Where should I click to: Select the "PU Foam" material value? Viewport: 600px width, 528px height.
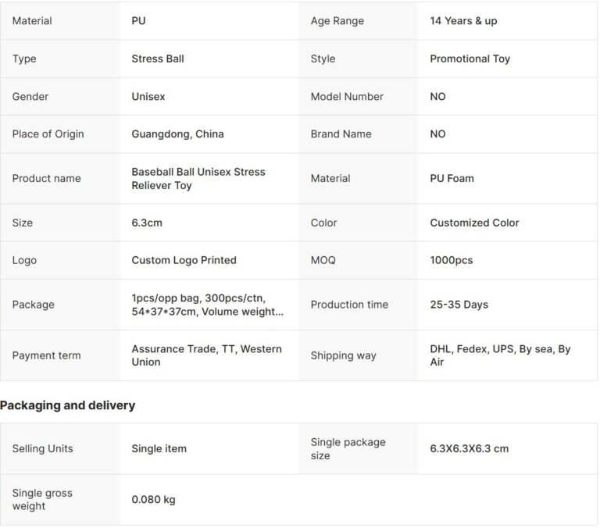(452, 178)
